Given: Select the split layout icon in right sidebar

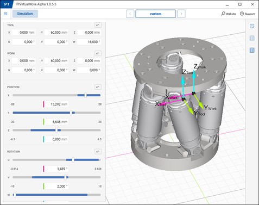Looking at the screenshot, I should [252, 38].
